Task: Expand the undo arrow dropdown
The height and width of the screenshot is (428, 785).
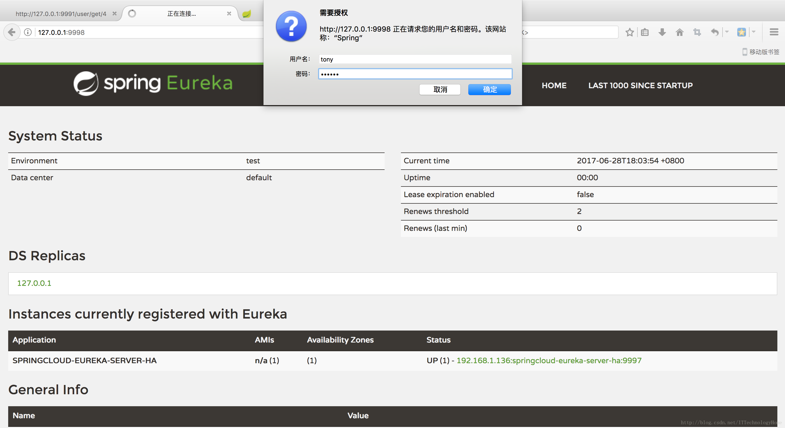Action: click(x=727, y=32)
